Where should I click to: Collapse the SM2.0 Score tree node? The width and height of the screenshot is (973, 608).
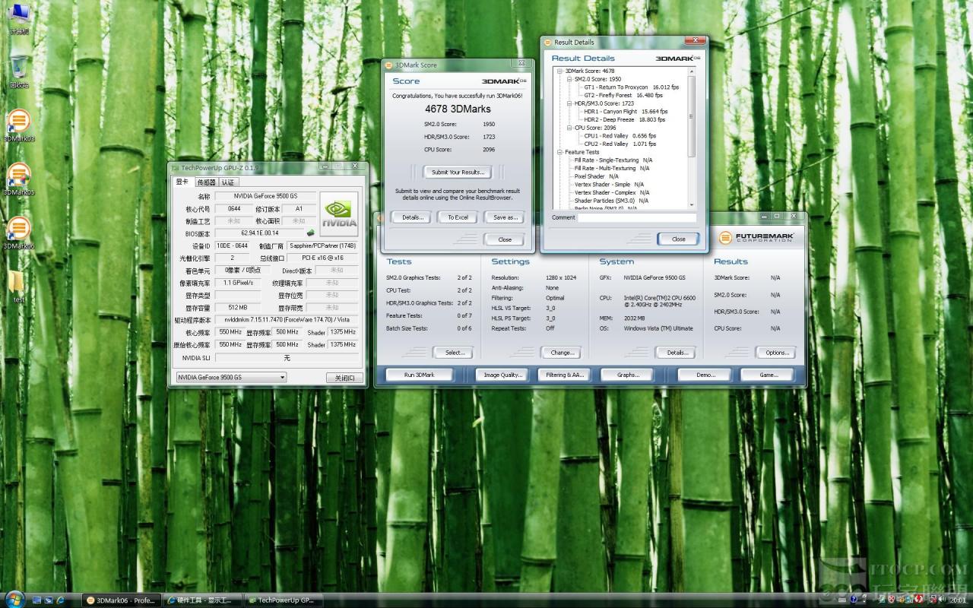point(569,79)
